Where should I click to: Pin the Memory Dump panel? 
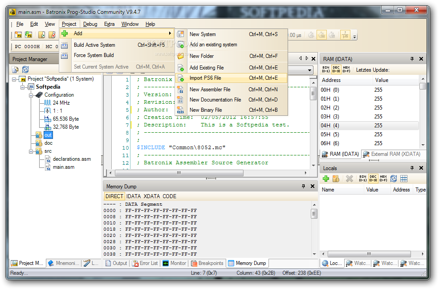303,186
